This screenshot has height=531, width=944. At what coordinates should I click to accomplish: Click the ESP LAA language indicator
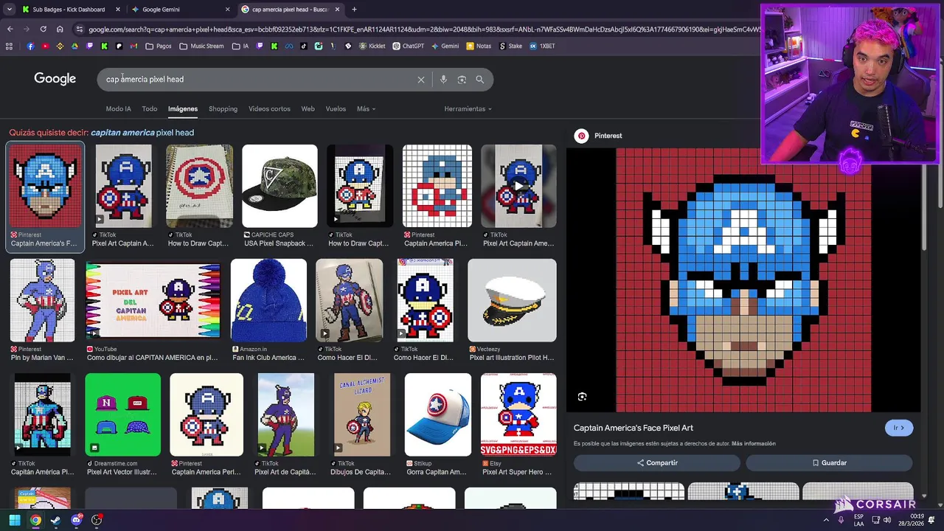pyautogui.click(x=858, y=520)
